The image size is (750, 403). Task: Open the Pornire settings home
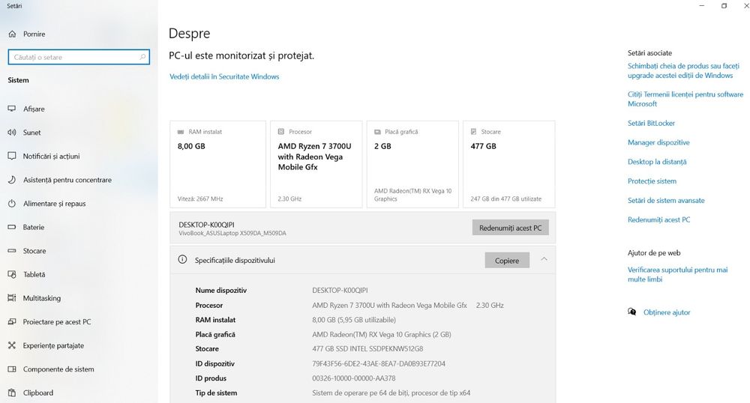[34, 34]
